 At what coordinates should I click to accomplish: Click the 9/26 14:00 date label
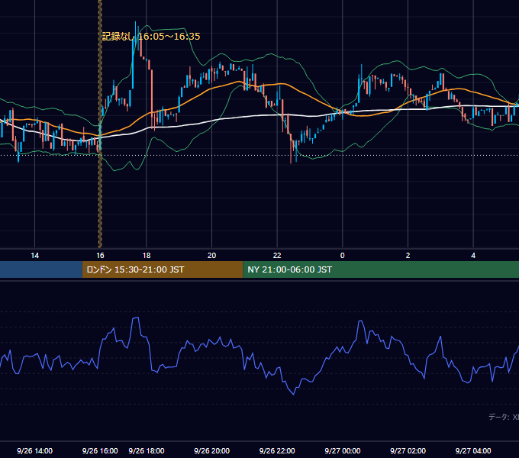tap(35, 450)
